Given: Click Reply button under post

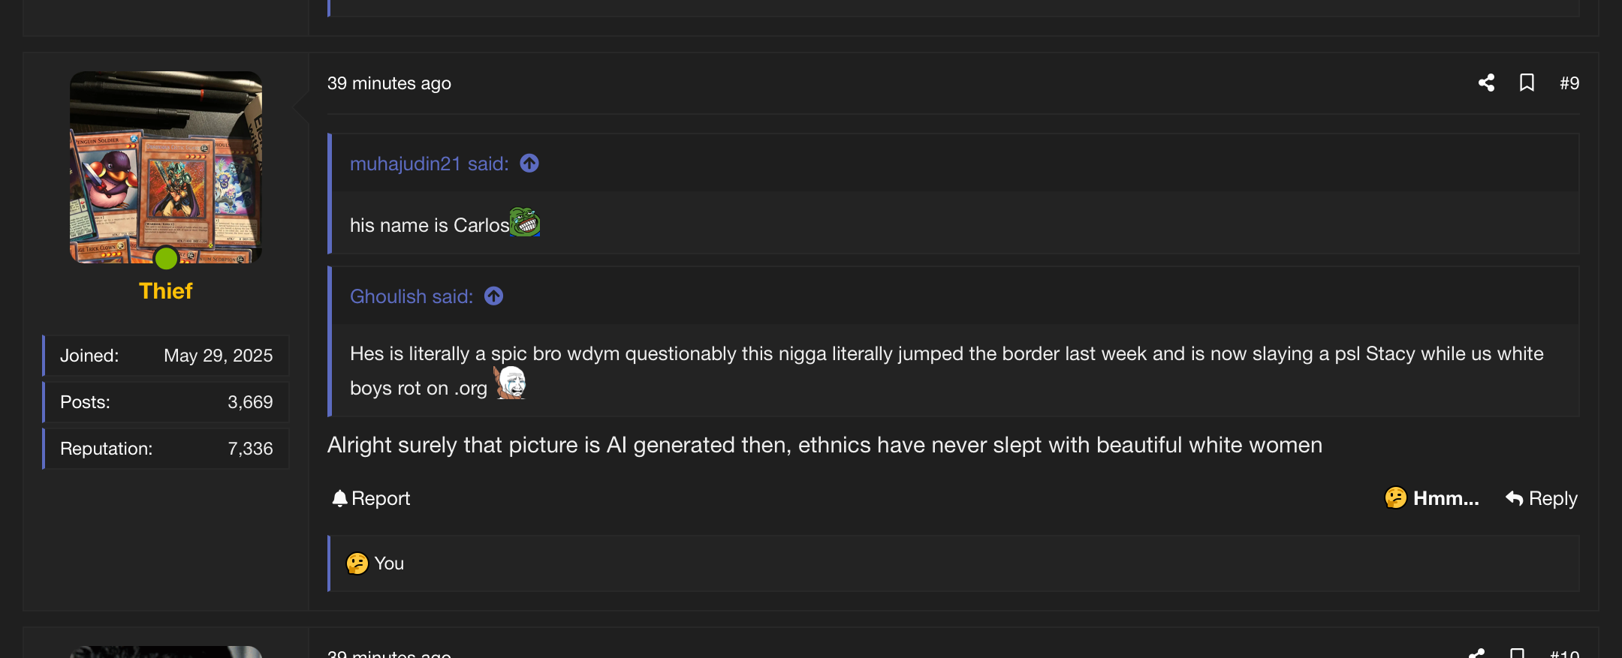Looking at the screenshot, I should 1541,498.
